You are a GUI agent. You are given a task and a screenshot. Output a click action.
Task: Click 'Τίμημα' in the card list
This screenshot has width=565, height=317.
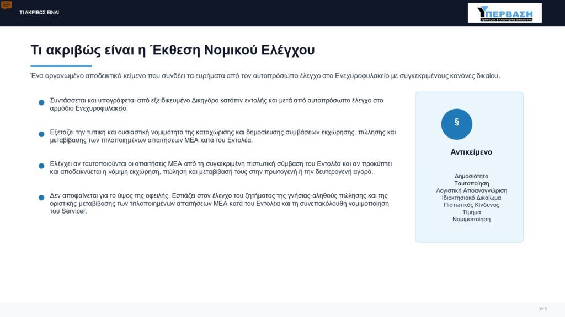(x=471, y=212)
